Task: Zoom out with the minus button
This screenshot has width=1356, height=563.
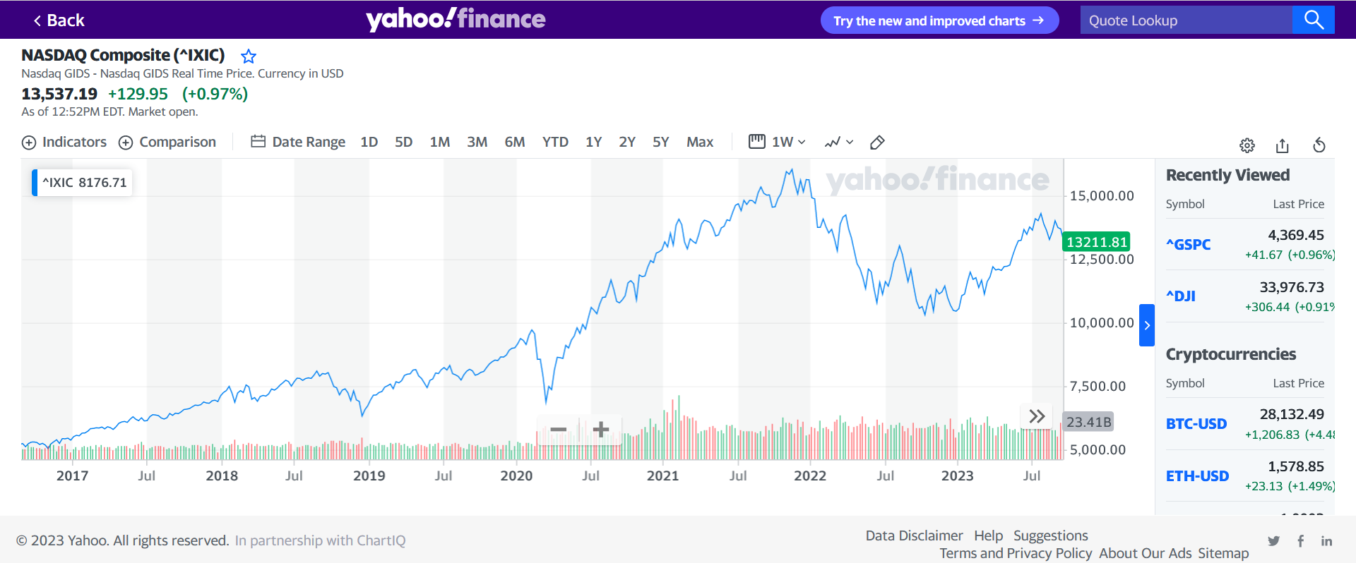Action: point(559,429)
